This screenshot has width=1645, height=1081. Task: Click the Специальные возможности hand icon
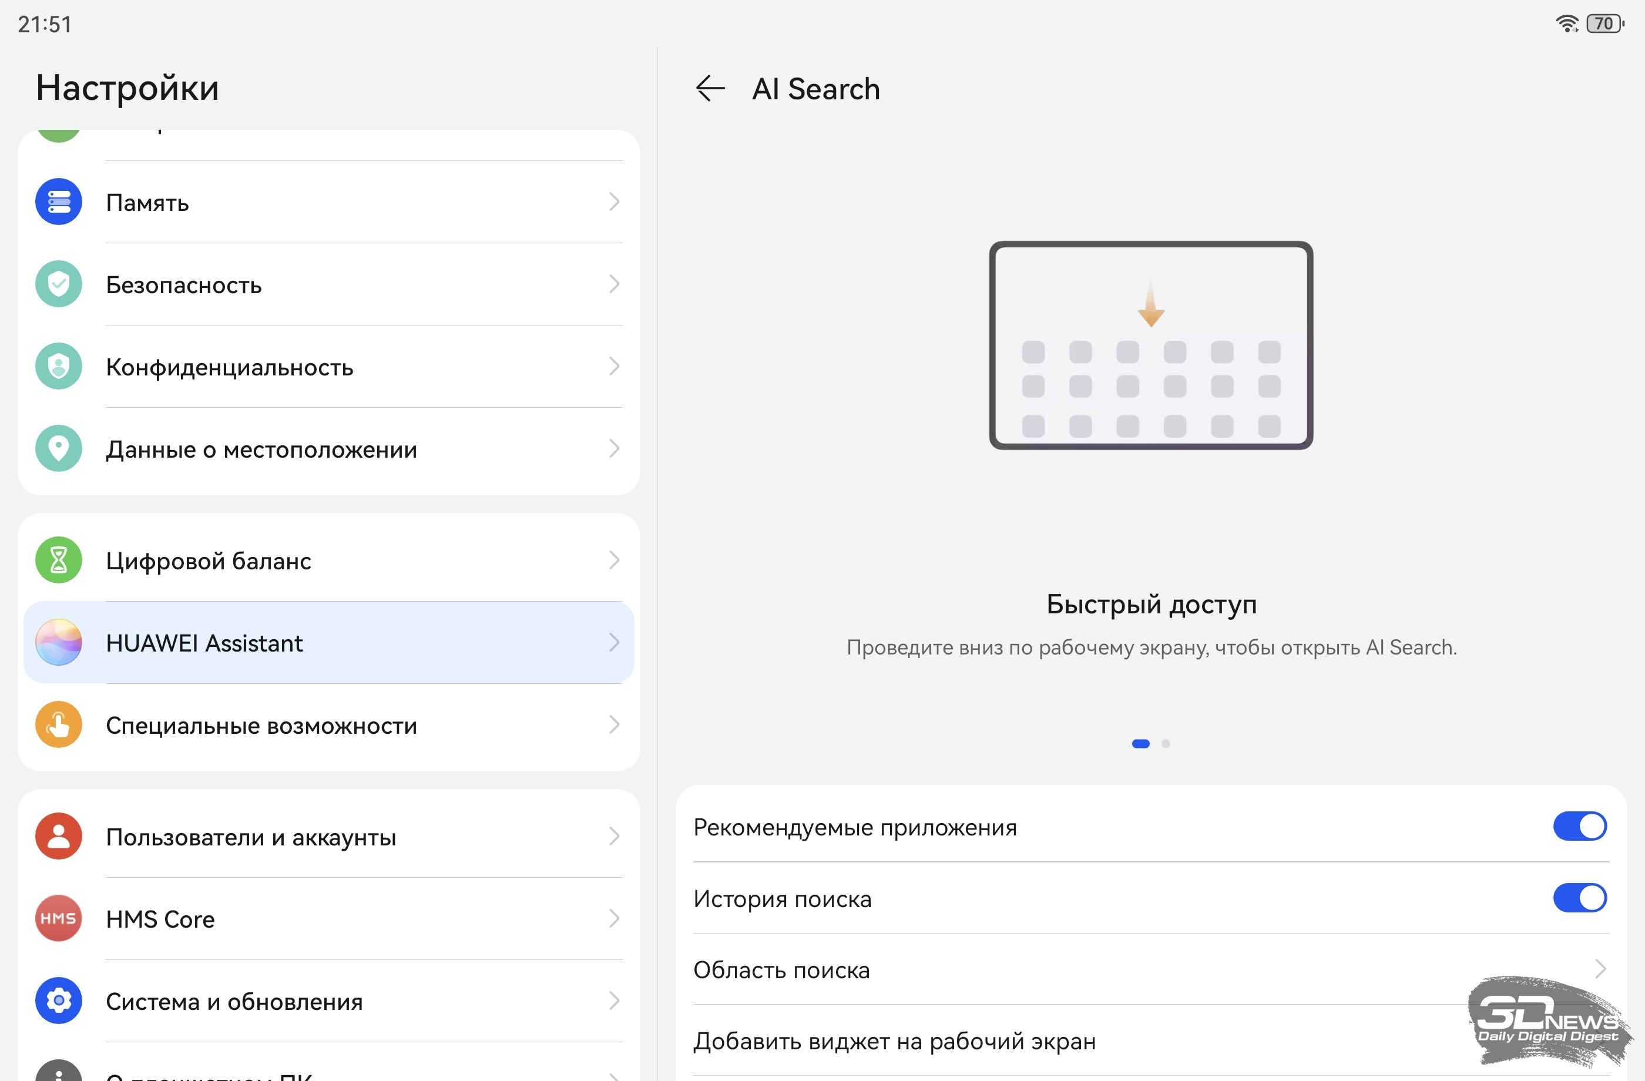(59, 725)
